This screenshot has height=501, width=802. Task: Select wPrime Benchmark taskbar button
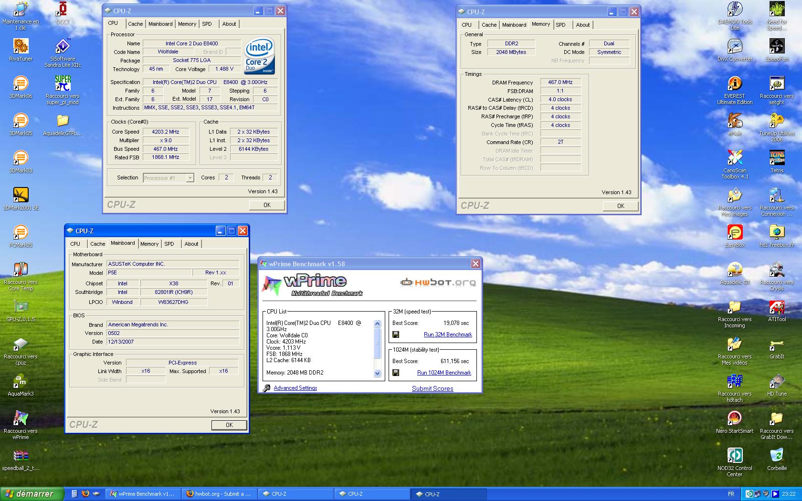[x=143, y=494]
